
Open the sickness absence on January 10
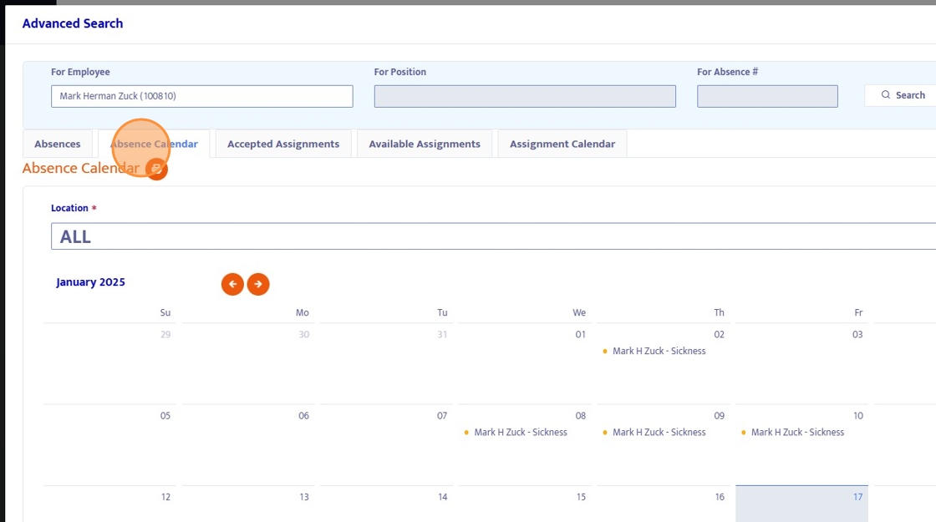(x=797, y=432)
